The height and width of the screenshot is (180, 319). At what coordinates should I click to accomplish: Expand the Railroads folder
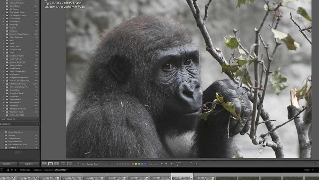click(3, 31)
